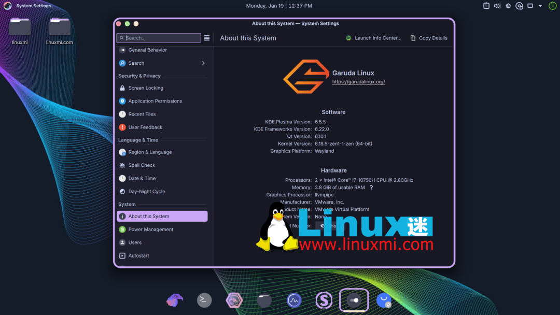Click System Settings title in top panel
The height and width of the screenshot is (315, 560).
pyautogui.click(x=34, y=6)
